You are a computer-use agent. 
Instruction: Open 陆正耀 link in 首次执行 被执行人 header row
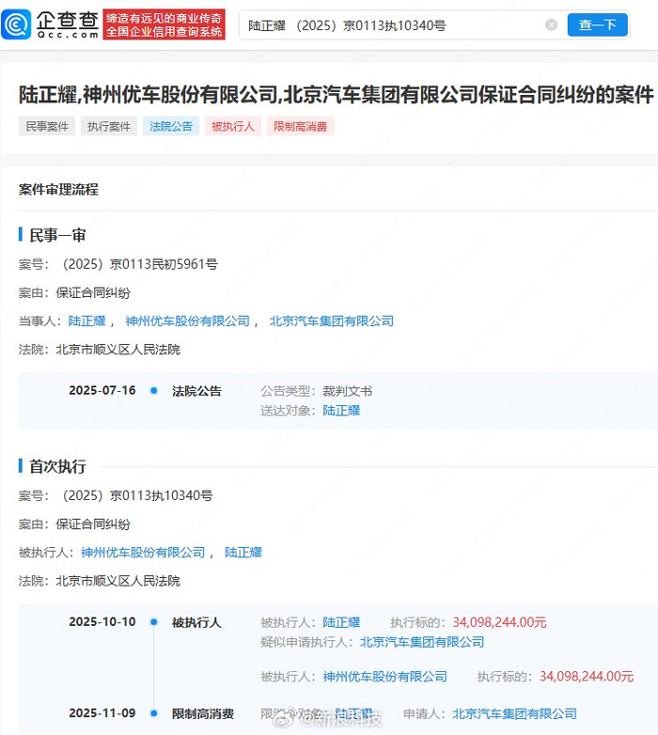pos(243,553)
